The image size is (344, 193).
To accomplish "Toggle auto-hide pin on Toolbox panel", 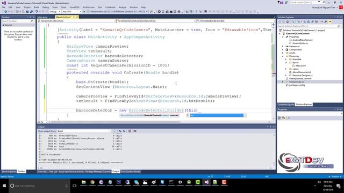I will click(x=31, y=17).
